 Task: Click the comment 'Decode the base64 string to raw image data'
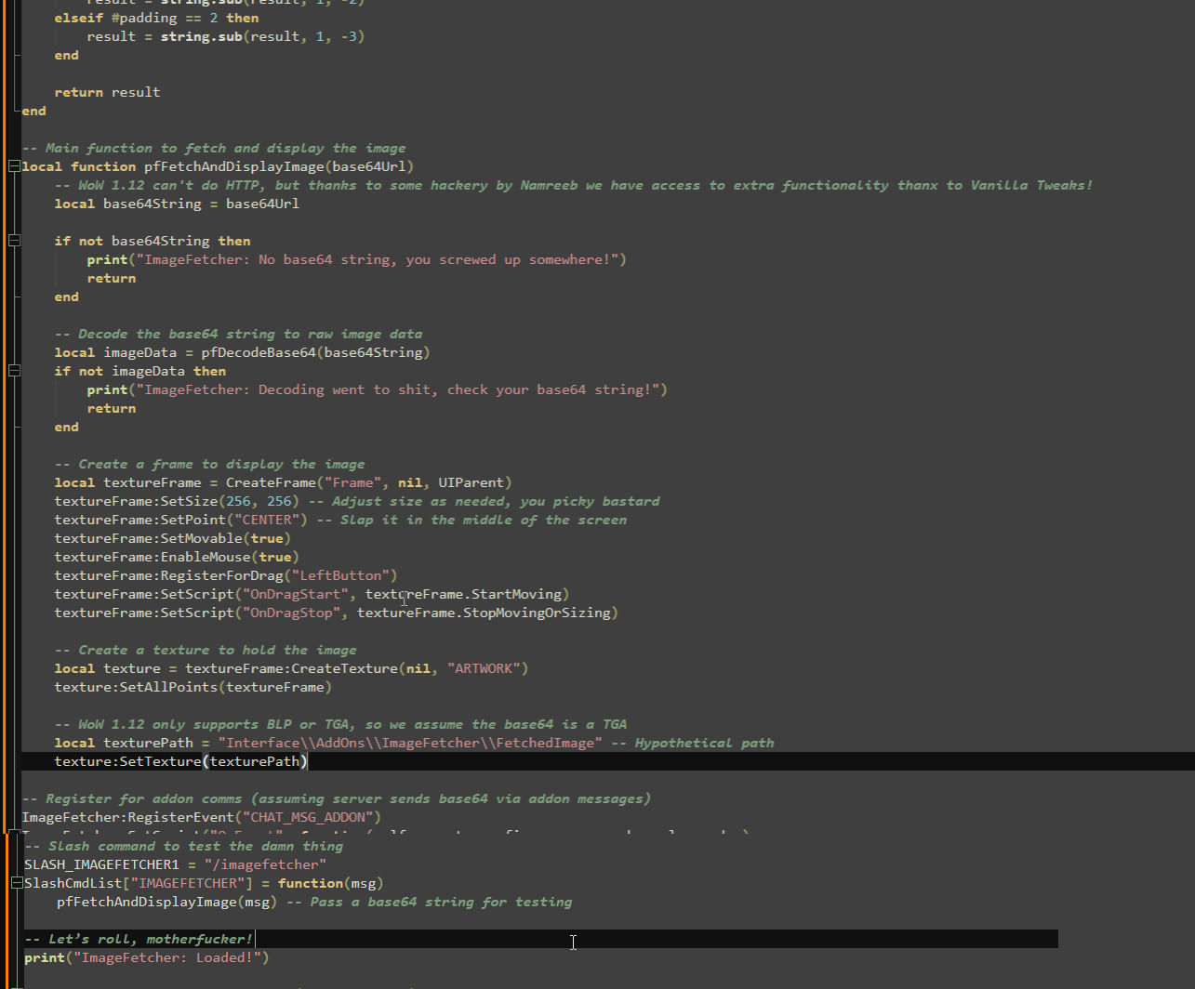[x=238, y=334]
